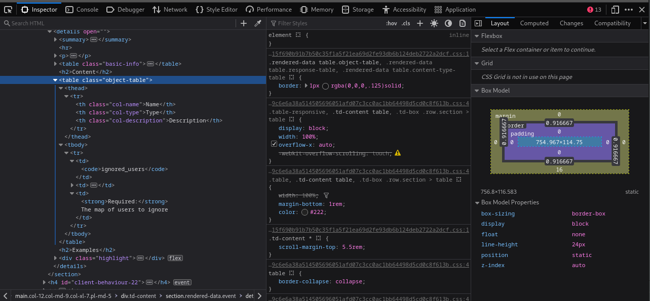Screen dimensions: 650x301
Task: Toggle the :hov pseudo-class panel
Action: (391, 23)
